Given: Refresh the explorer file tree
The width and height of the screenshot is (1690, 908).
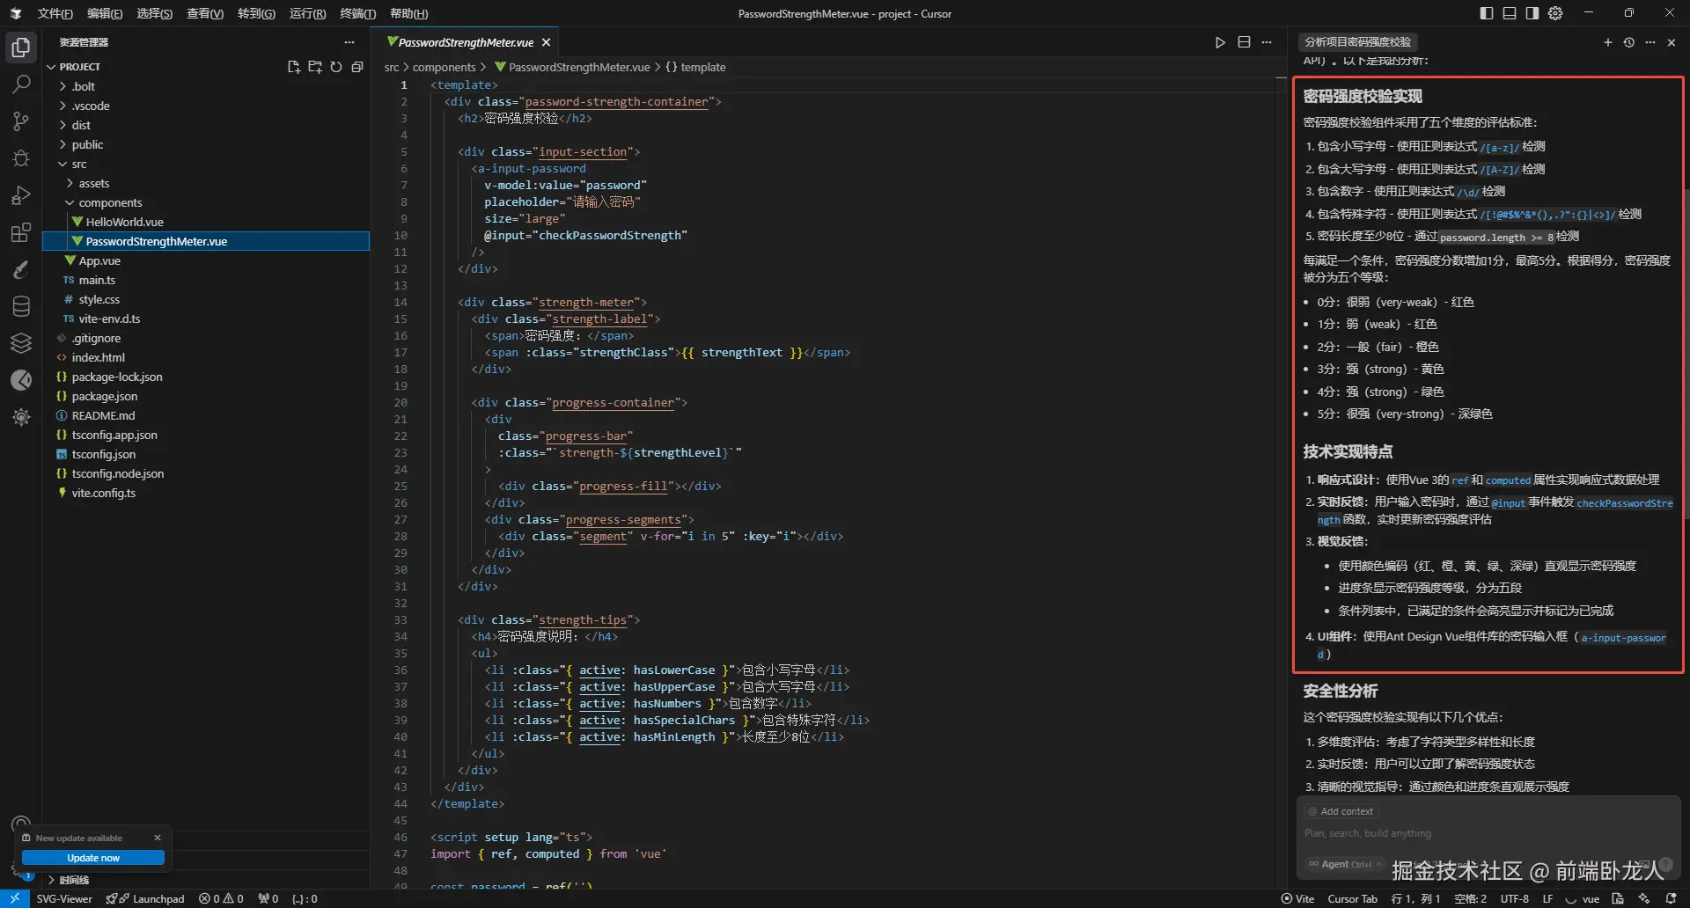Looking at the screenshot, I should point(336,67).
